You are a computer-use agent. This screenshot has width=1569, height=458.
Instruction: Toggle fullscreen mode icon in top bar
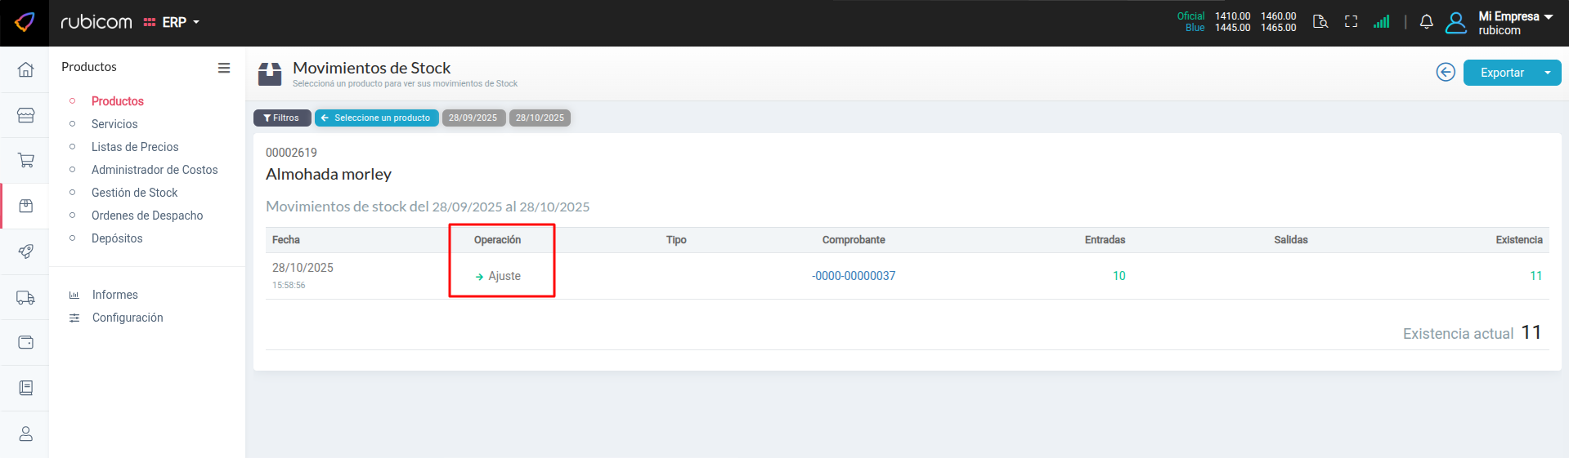(x=1351, y=22)
